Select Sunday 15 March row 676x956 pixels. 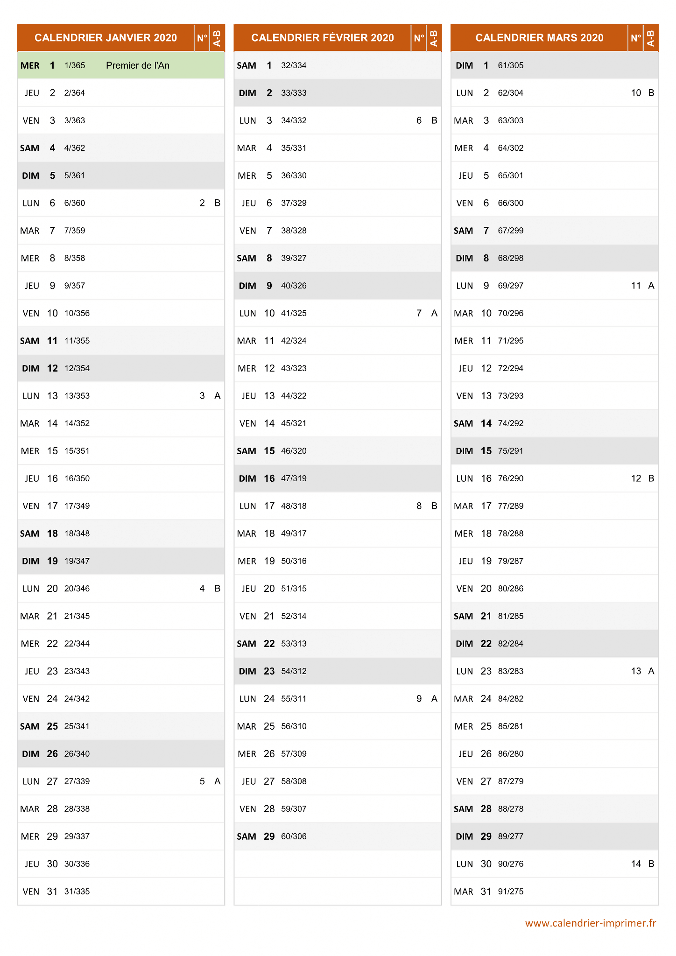555,451
